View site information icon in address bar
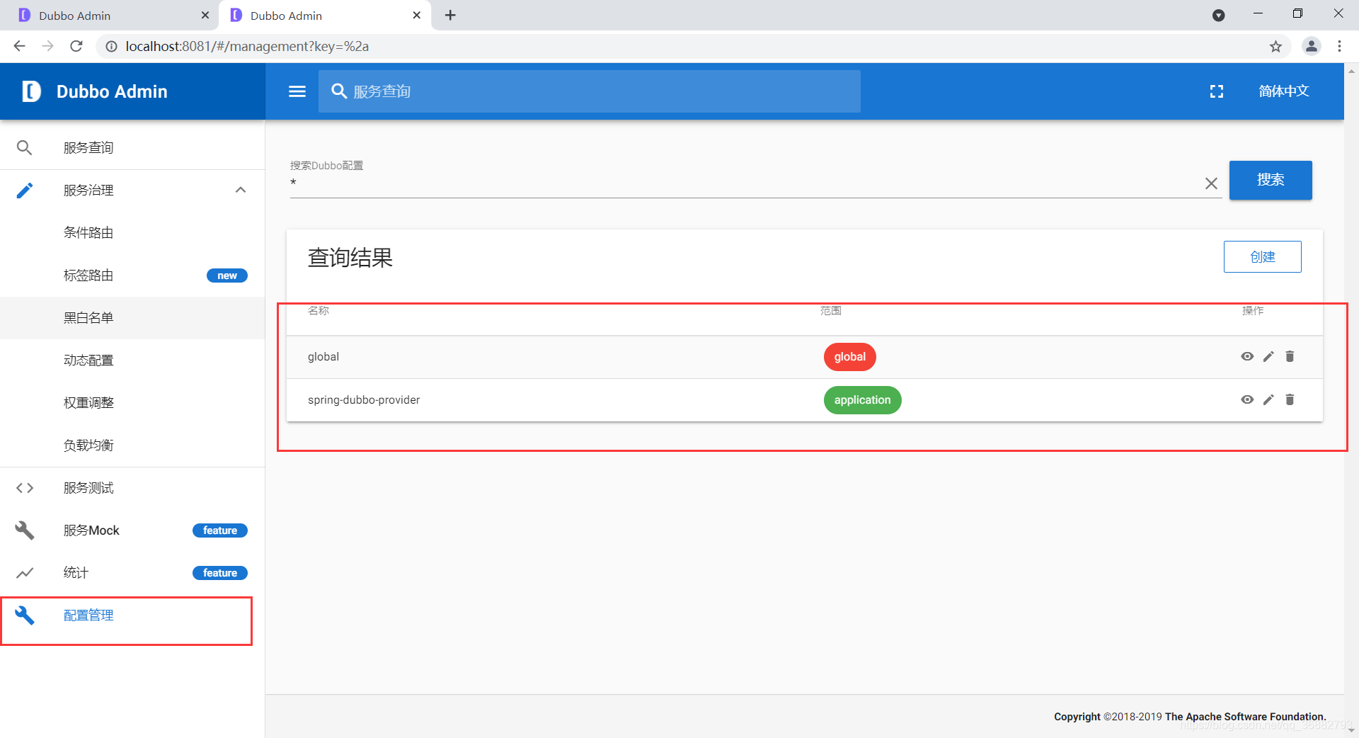The height and width of the screenshot is (738, 1359). 111,46
